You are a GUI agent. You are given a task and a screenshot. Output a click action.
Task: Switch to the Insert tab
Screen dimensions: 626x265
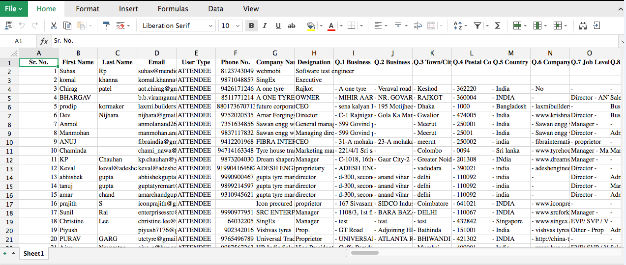128,9
